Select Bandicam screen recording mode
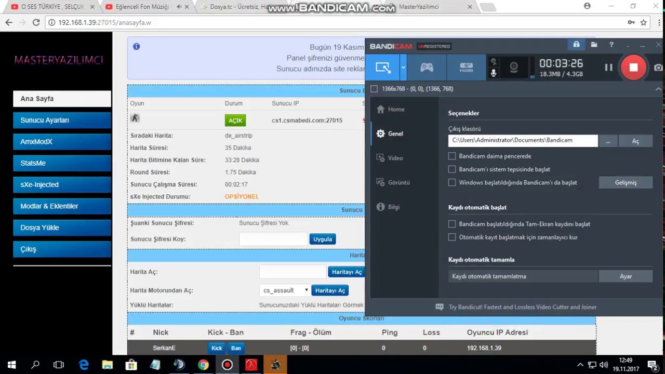This screenshot has height=374, width=665. [383, 68]
